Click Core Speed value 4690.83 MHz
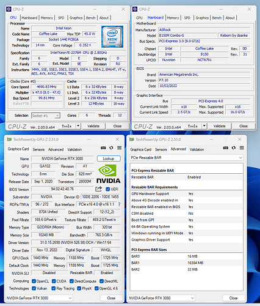The height and width of the screenshot is (306, 260). pos(46,87)
